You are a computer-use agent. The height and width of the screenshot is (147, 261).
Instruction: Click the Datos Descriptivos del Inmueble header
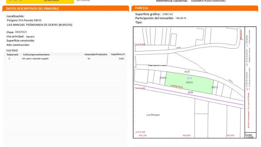(33, 8)
